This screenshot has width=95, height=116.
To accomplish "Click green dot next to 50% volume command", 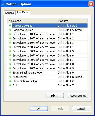I will click(10, 51).
